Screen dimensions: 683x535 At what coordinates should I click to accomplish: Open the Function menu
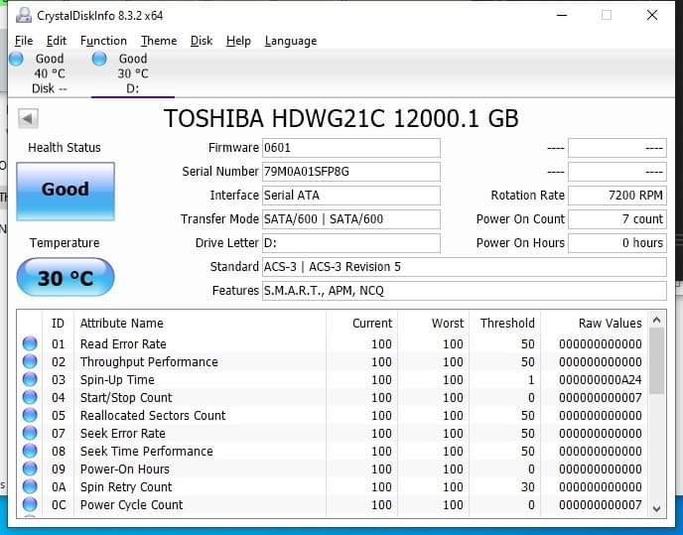103,41
